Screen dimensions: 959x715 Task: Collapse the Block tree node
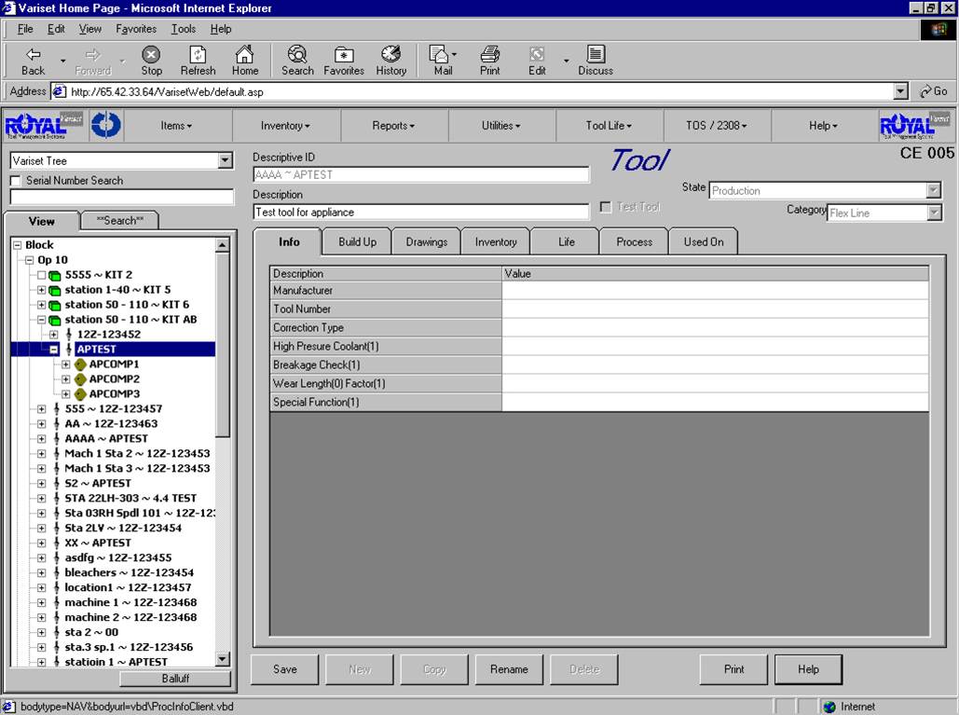(x=17, y=245)
